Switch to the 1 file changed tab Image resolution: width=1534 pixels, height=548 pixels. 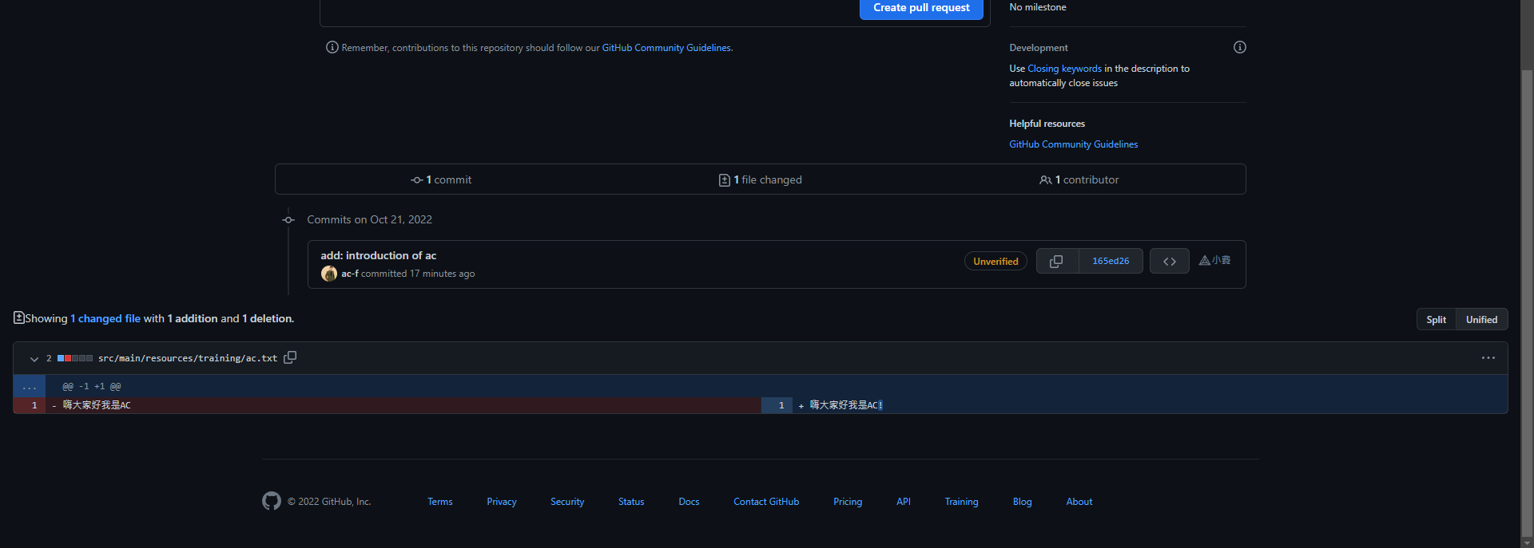tap(760, 179)
